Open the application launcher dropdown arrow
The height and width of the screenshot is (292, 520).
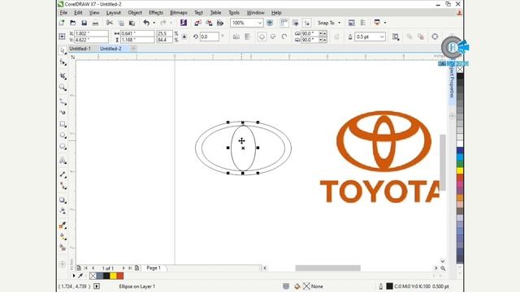point(385,23)
